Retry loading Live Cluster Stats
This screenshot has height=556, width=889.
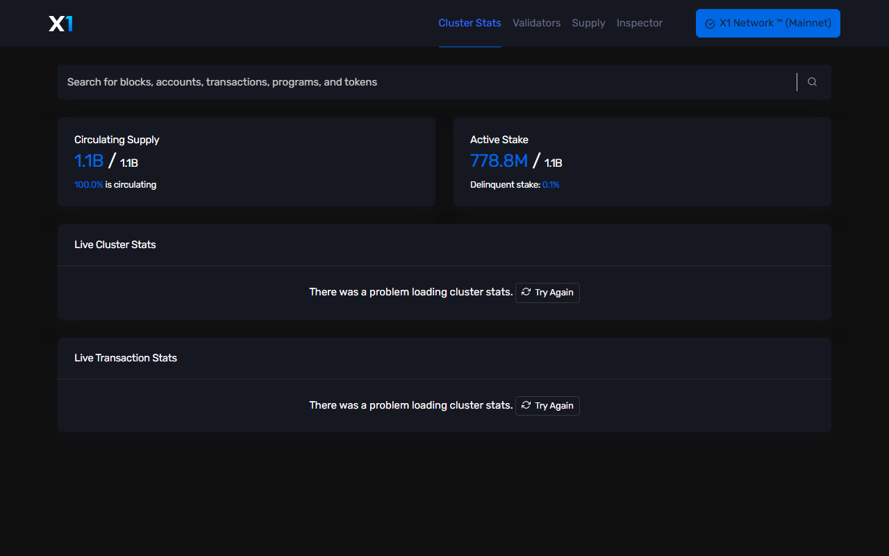[x=547, y=293]
